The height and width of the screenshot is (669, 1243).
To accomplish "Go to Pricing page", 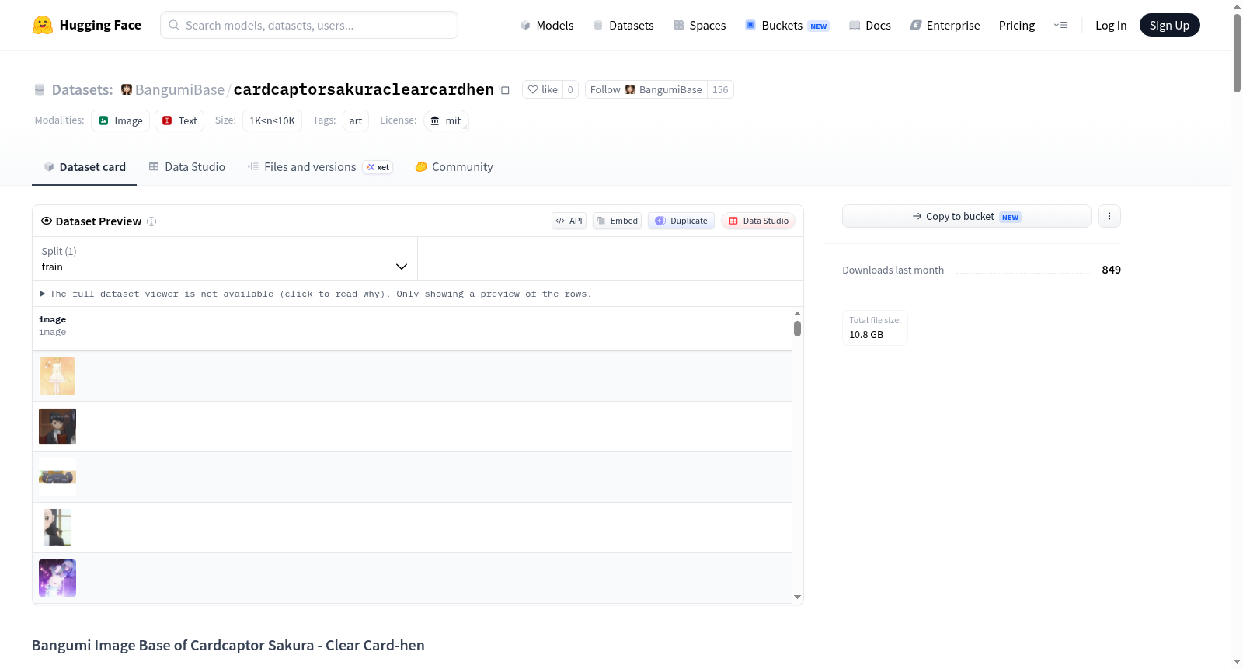I will [x=1017, y=25].
